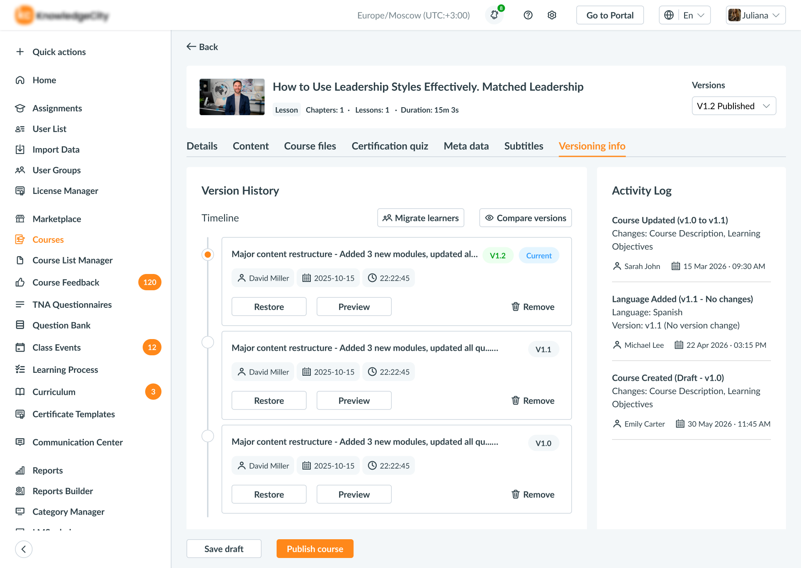Select the V1.1 timeline marker circle
This screenshot has width=801, height=568.
pyautogui.click(x=208, y=342)
